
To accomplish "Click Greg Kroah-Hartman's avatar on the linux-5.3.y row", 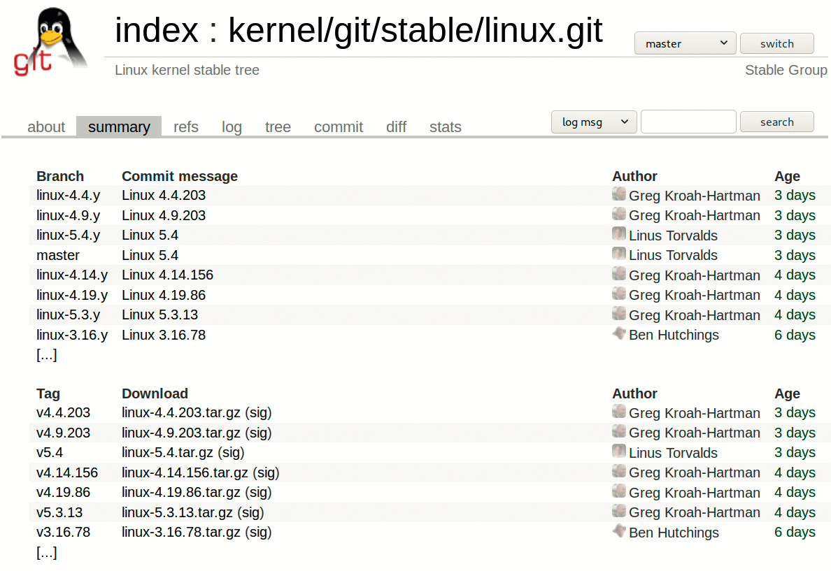I will [x=619, y=314].
